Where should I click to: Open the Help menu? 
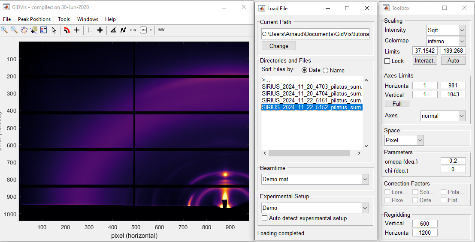[110, 19]
